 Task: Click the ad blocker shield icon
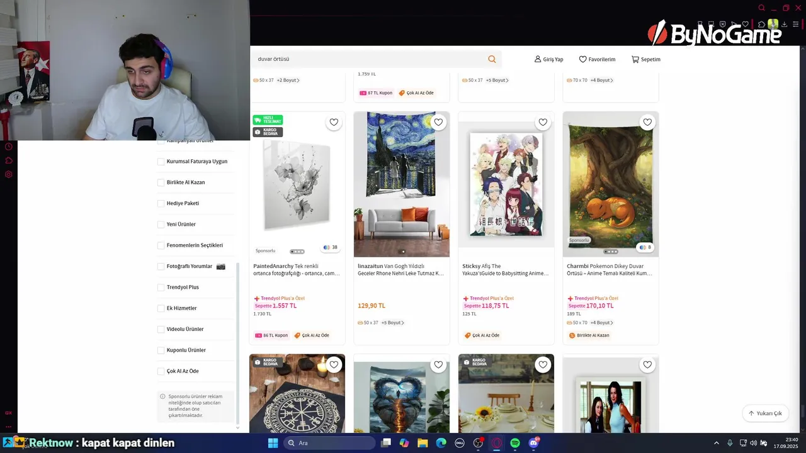pyautogui.click(x=723, y=24)
